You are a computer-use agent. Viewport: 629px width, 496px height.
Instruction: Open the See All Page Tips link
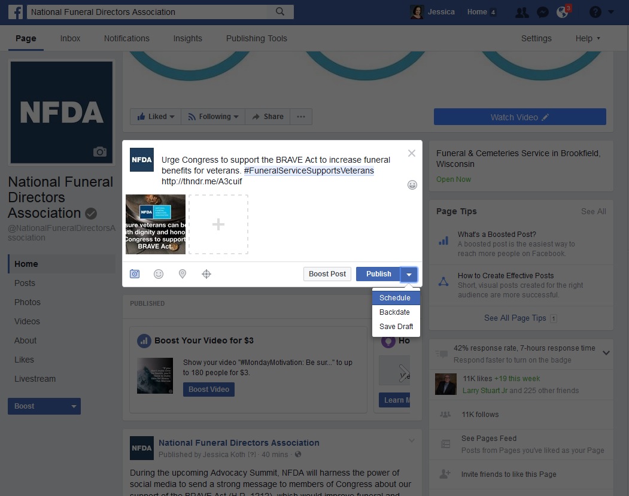[515, 318]
